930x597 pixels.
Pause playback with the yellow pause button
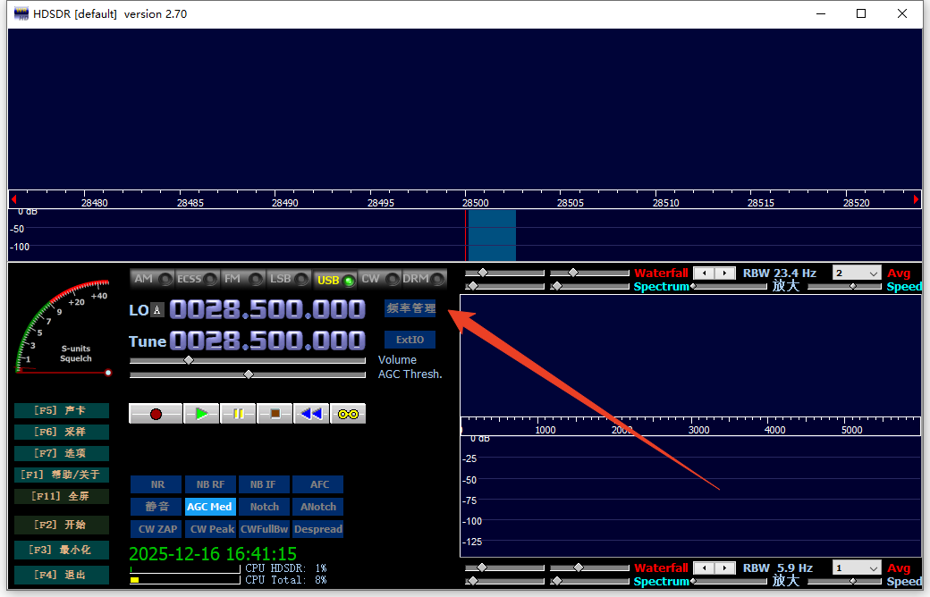click(238, 414)
